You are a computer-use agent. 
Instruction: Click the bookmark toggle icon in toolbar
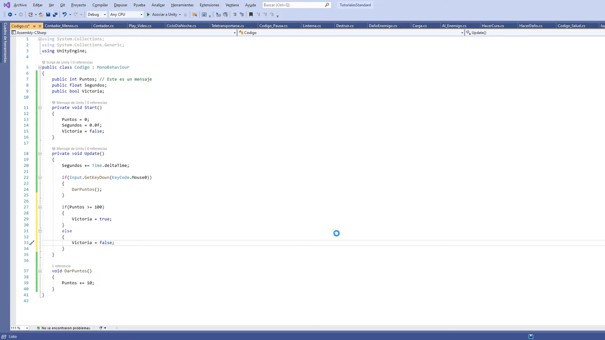(251, 14)
